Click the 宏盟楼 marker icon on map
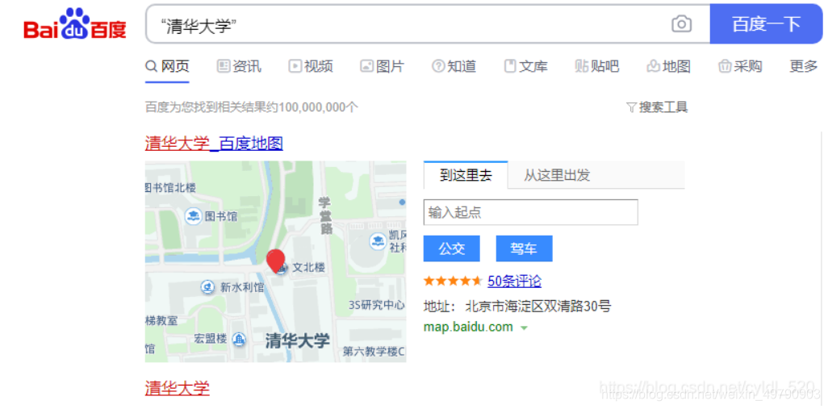The width and height of the screenshot is (828, 409). coord(239,339)
